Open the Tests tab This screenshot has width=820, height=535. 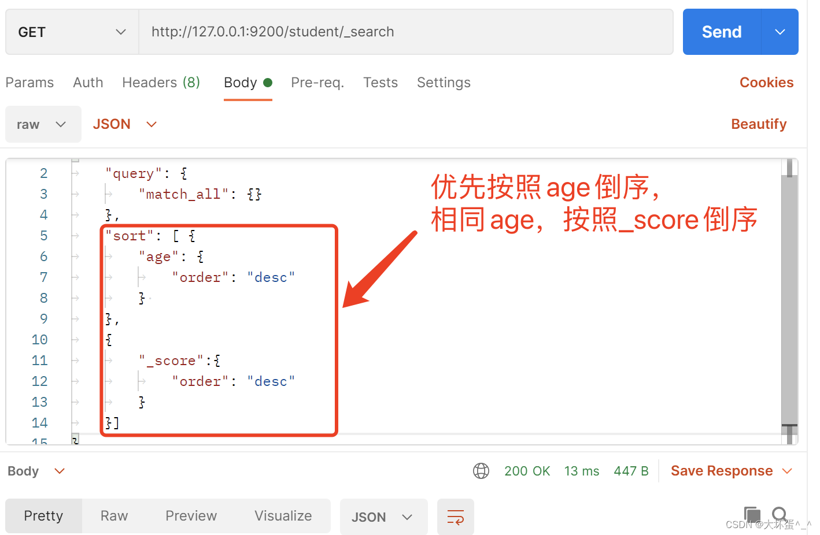(x=381, y=83)
